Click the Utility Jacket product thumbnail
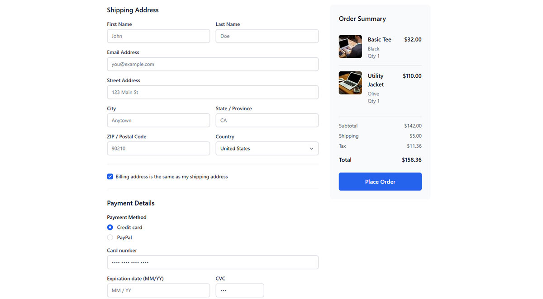This screenshot has width=543, height=299. pos(350,83)
